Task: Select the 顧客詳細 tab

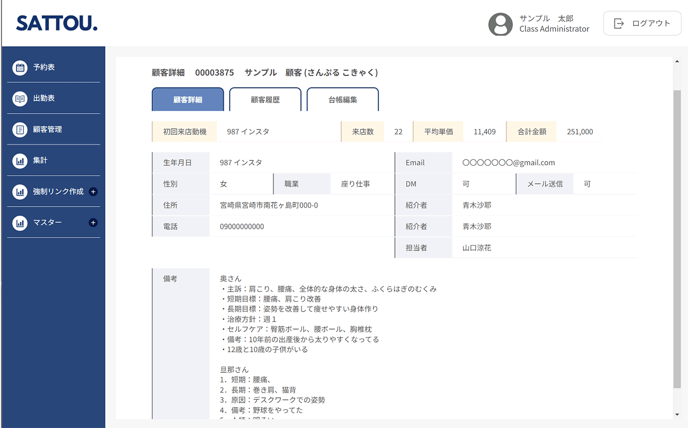Action: [x=188, y=99]
